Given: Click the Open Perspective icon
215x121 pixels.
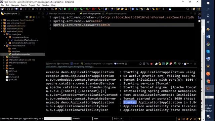Looking at the screenshot, I should (193, 9).
